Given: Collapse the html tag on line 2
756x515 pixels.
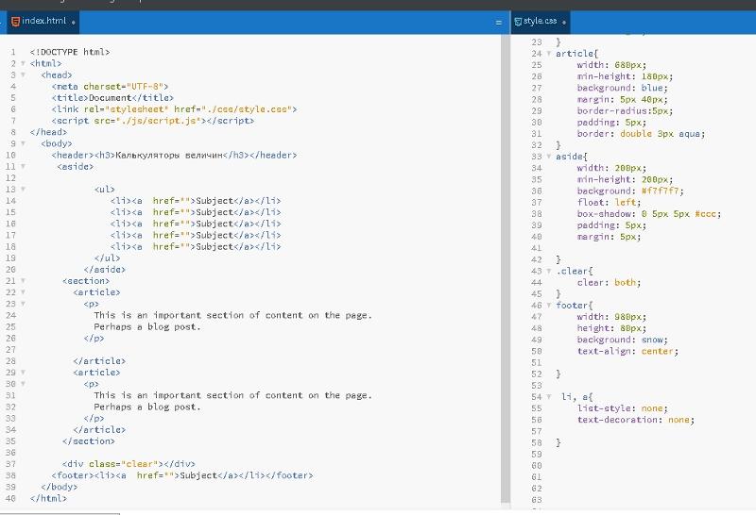Looking at the screenshot, I should pyautogui.click(x=23, y=63).
